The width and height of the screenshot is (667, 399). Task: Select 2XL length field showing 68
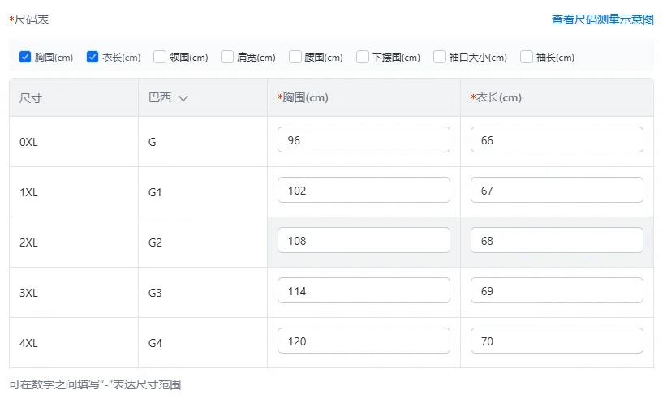pos(557,240)
